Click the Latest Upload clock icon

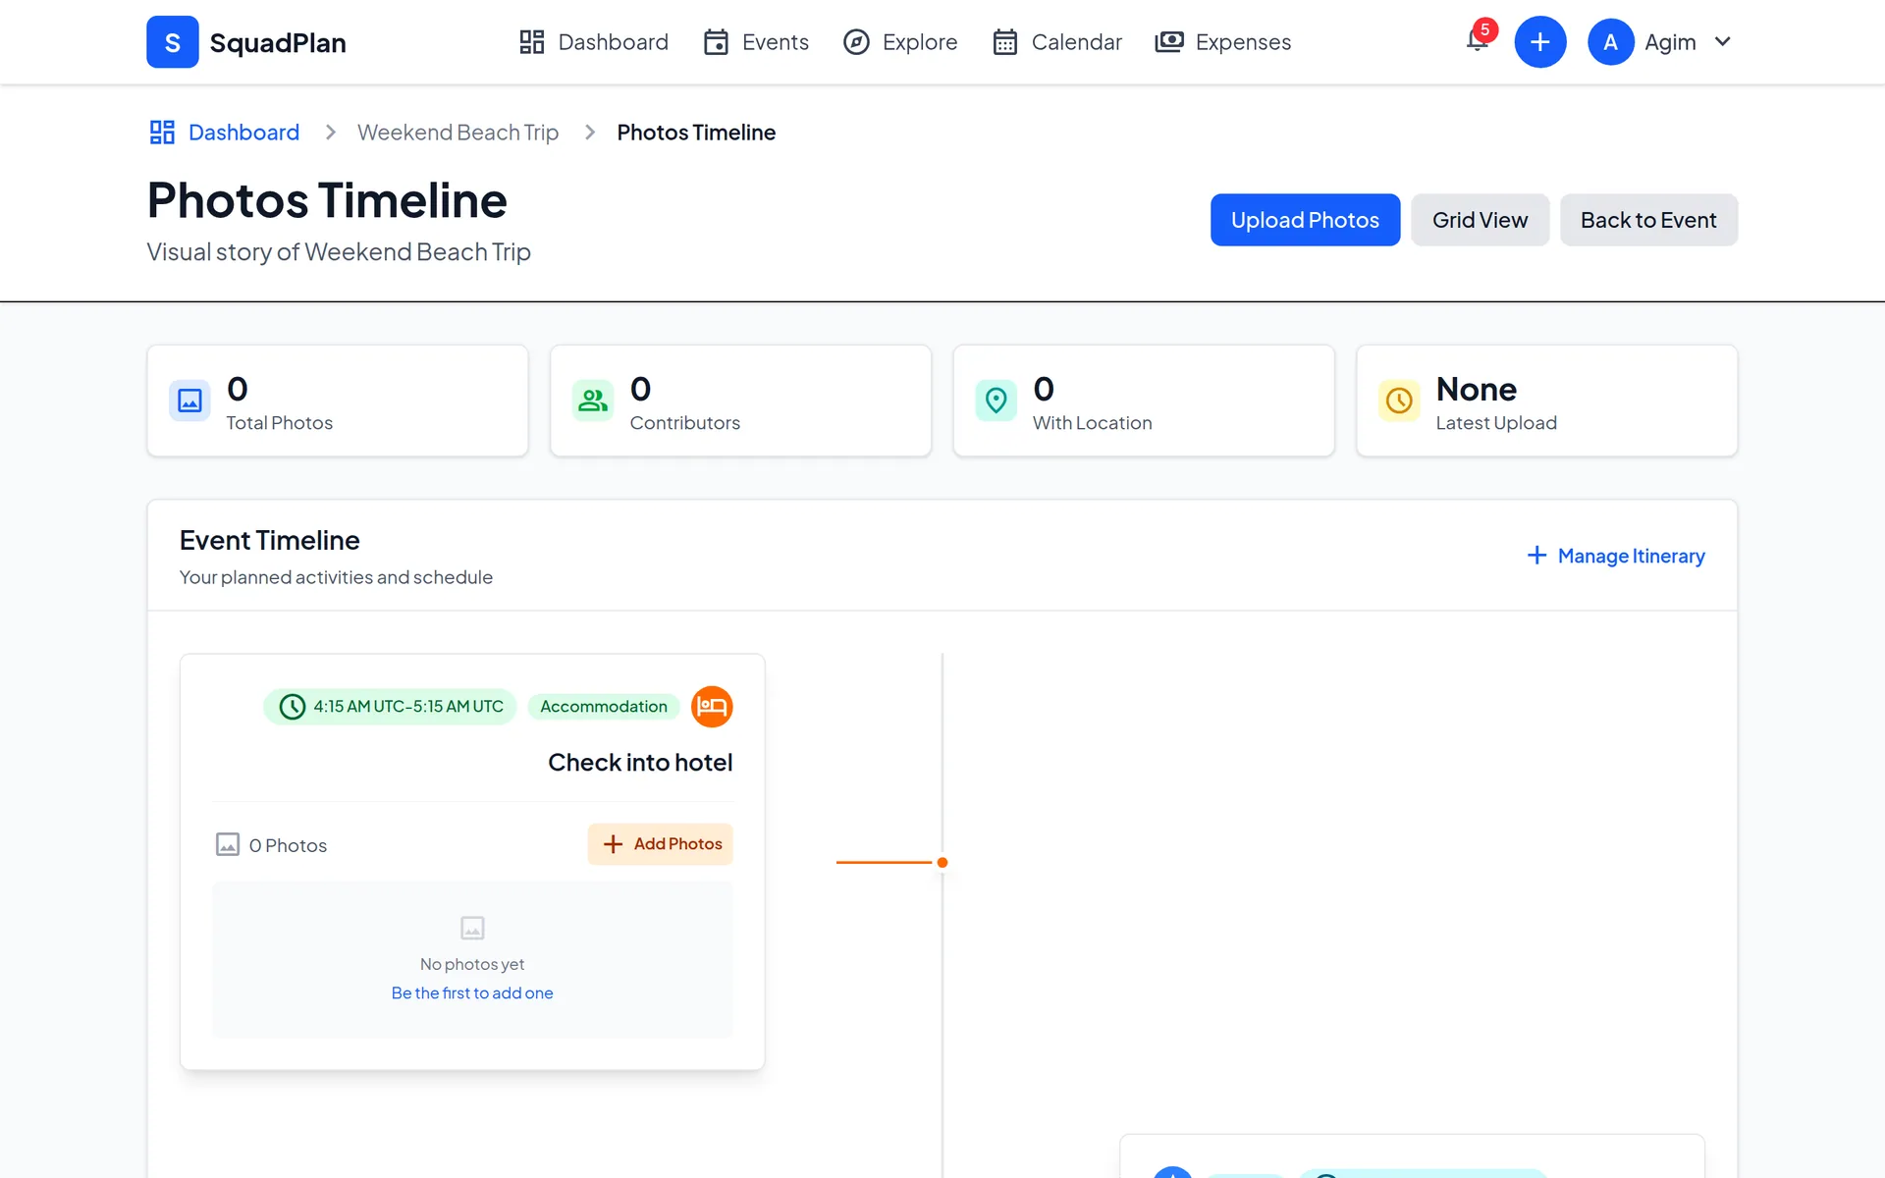pos(1399,401)
